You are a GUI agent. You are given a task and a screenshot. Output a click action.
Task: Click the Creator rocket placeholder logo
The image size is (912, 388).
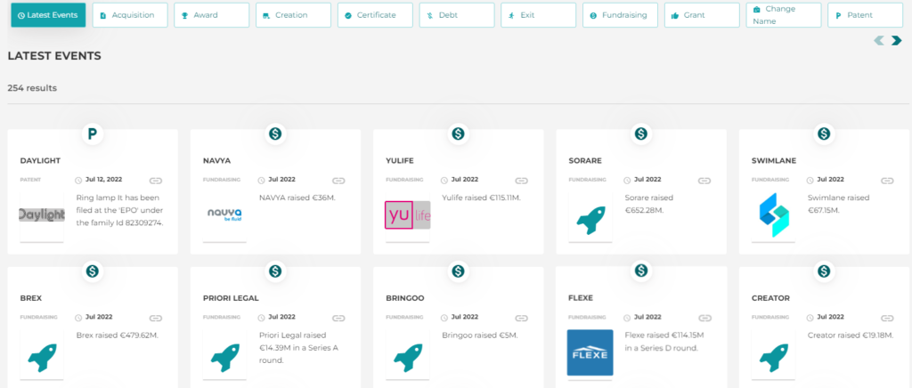coord(774,358)
